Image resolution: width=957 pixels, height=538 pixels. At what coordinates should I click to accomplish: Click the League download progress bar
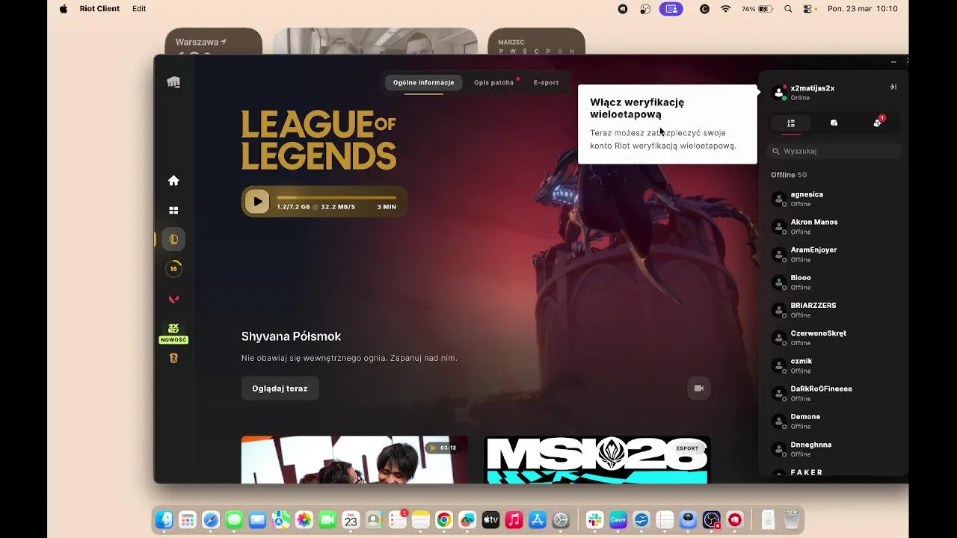pos(336,198)
